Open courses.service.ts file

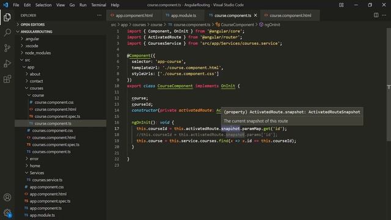[x=60, y=180]
